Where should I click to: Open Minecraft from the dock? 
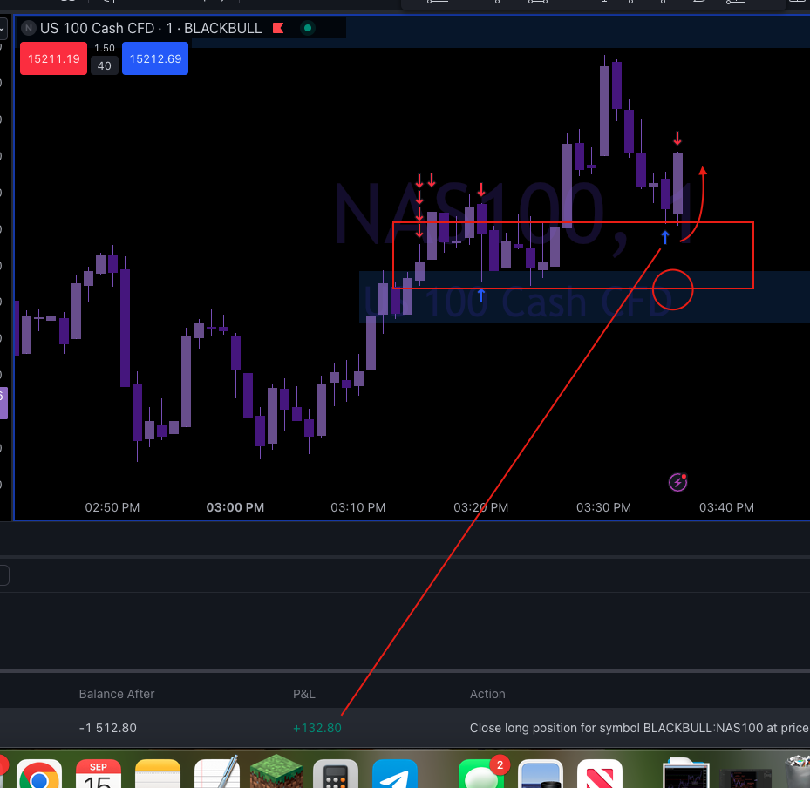coord(276,772)
